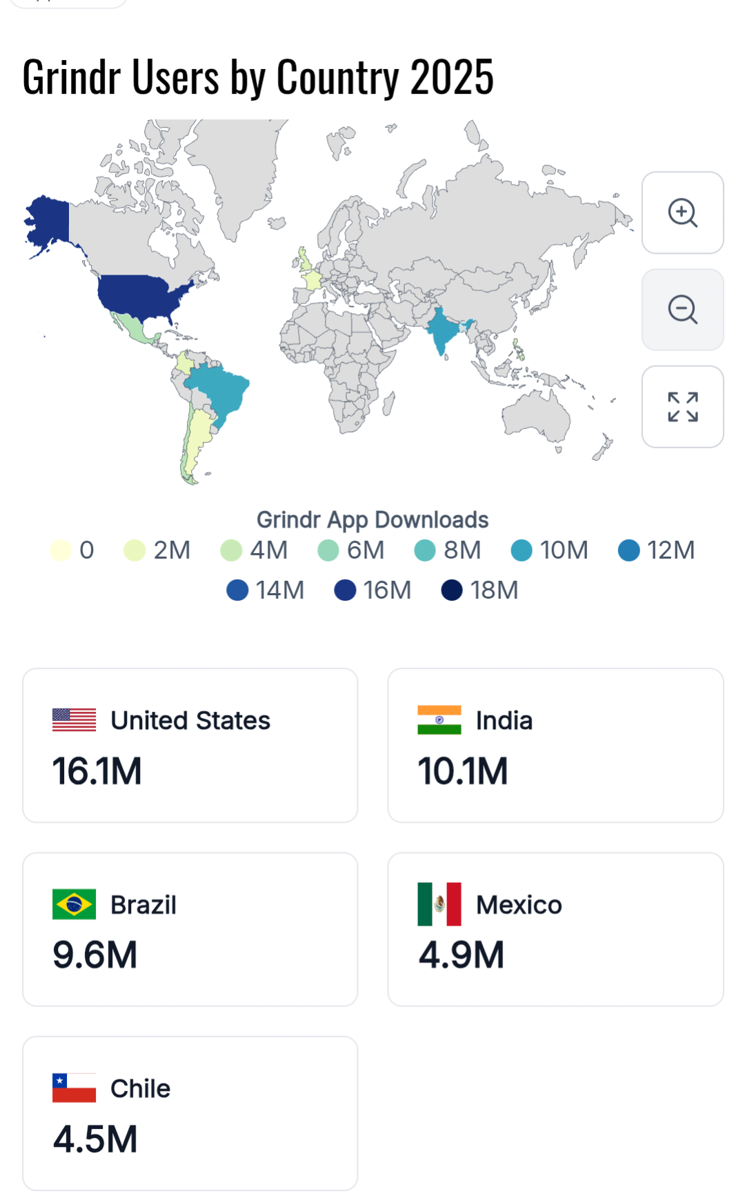
Task: Click the India flag icon
Action: tap(439, 720)
